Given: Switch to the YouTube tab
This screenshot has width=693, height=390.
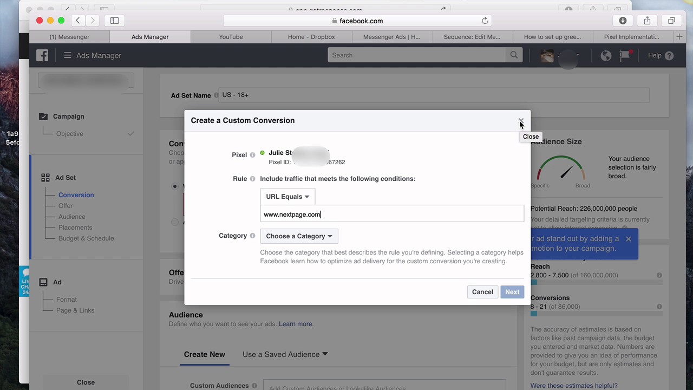Looking at the screenshot, I should click(x=231, y=37).
